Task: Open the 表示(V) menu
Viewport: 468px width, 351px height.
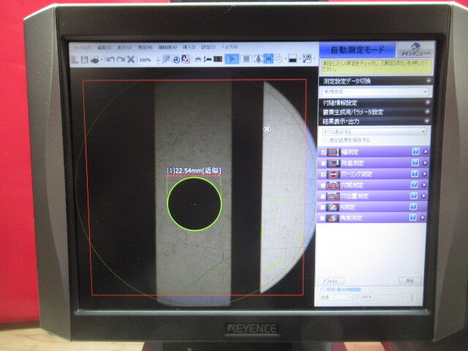Action: (x=124, y=48)
